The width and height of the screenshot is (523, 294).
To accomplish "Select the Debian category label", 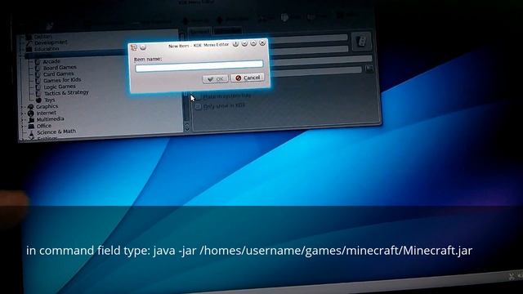I will click(x=42, y=37).
